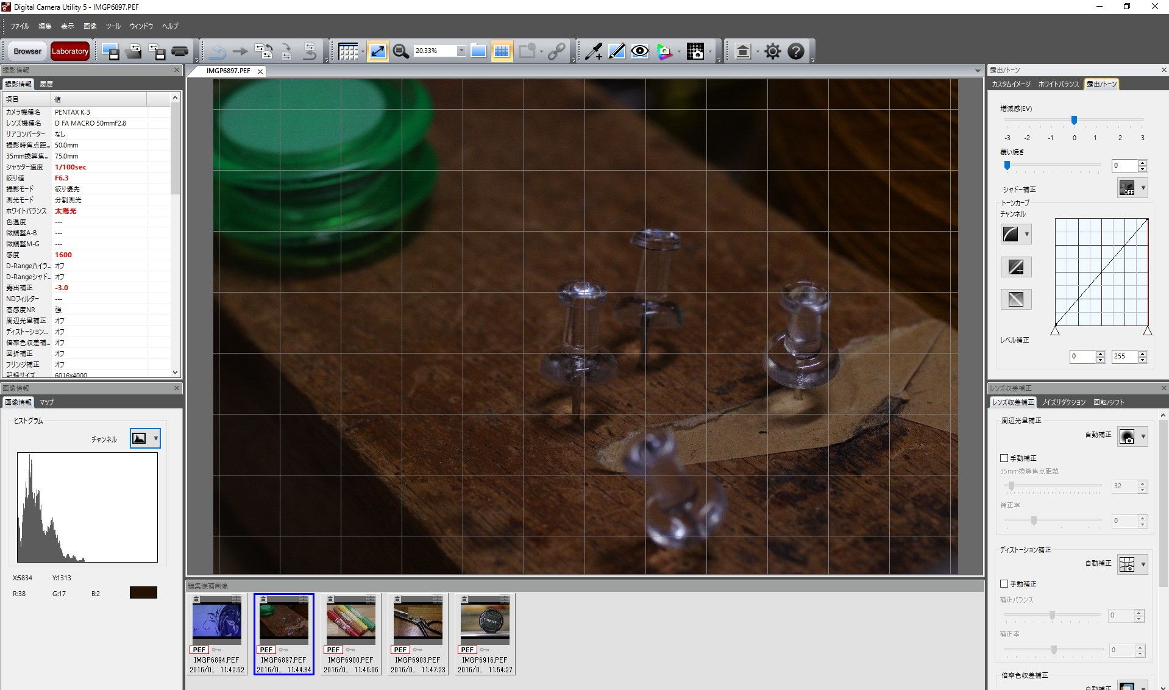Open the 編集 menu
This screenshot has height=690, width=1169.
[45, 26]
